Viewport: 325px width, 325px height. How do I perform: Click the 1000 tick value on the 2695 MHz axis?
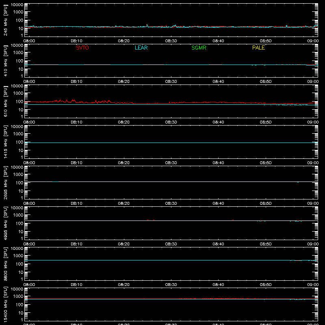18,175
